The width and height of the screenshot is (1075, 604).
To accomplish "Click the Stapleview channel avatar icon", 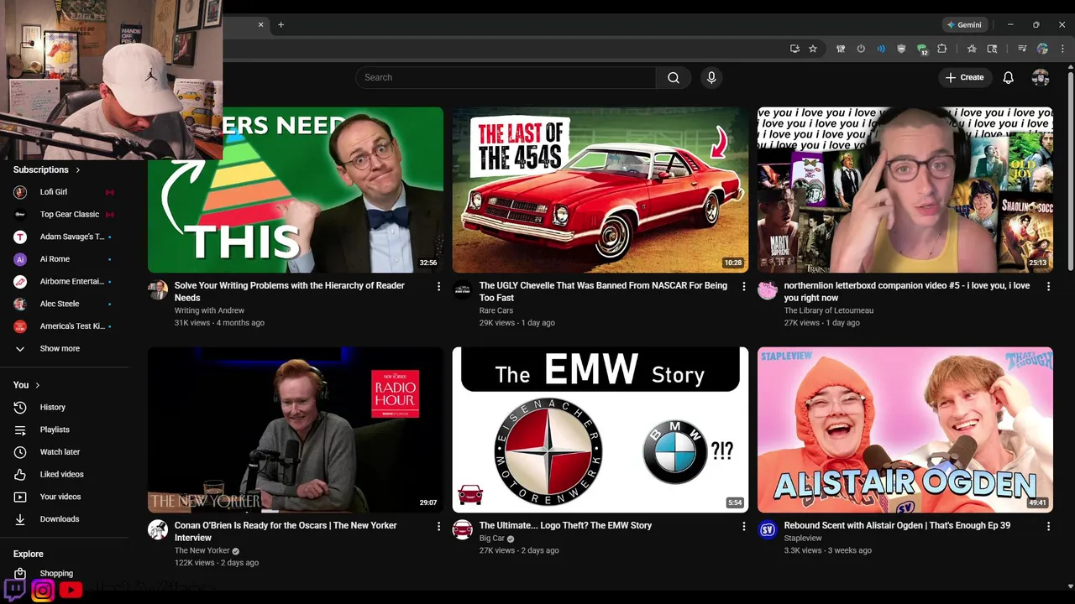I will [x=768, y=529].
